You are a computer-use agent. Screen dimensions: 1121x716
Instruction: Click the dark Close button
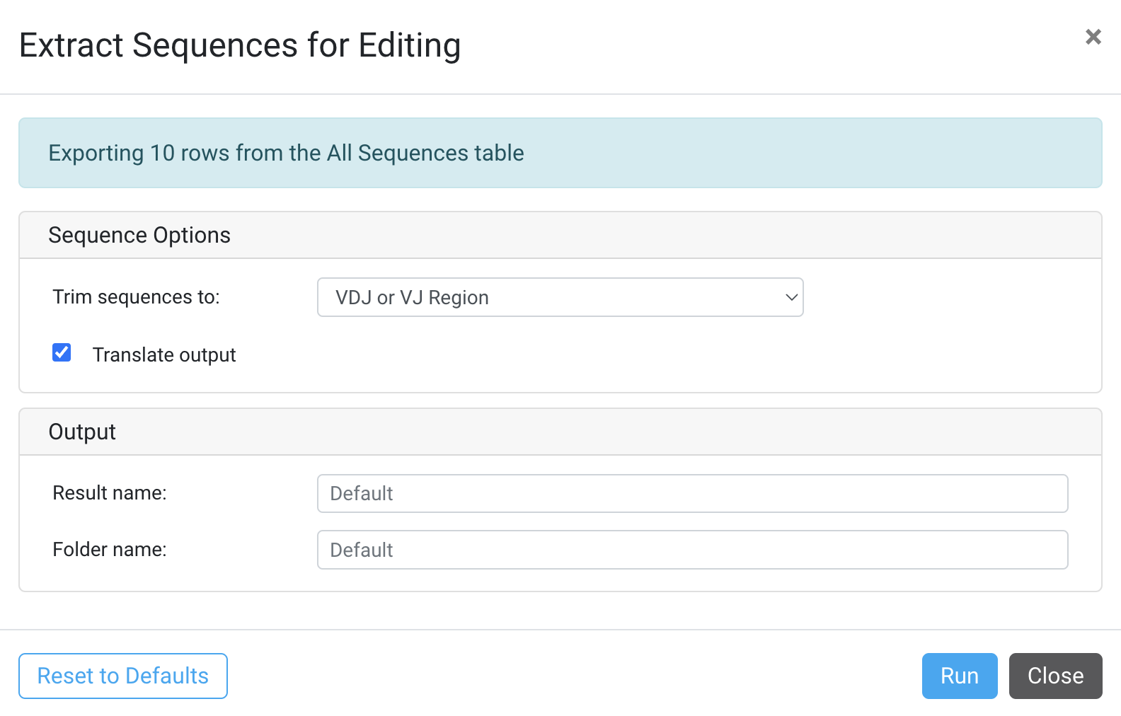point(1055,676)
